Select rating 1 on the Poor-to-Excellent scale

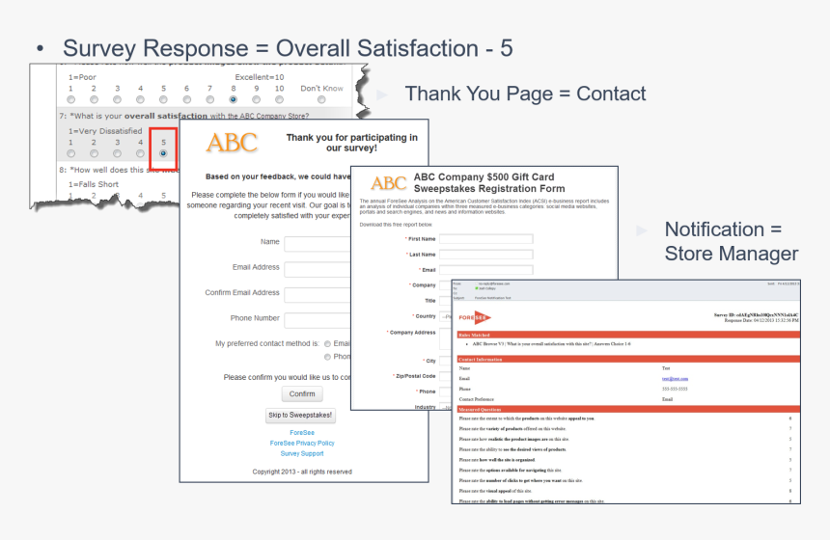tap(70, 99)
